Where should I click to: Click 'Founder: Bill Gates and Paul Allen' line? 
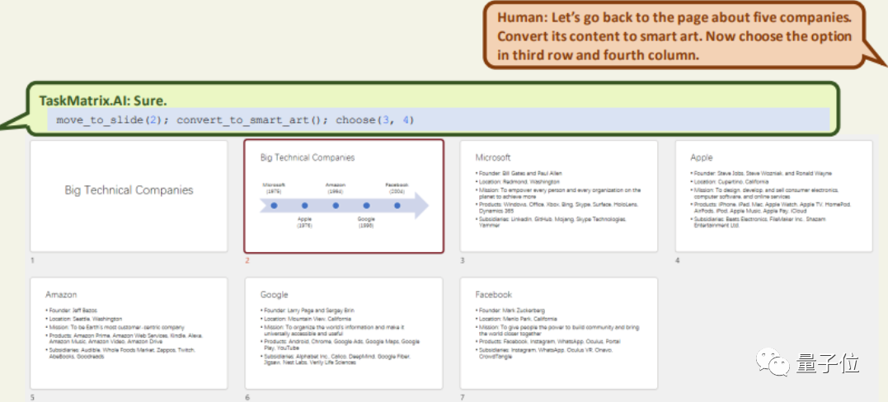point(519,173)
